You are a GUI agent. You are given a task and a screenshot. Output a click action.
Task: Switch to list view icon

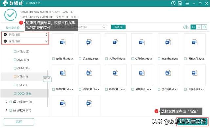(x=199, y=27)
